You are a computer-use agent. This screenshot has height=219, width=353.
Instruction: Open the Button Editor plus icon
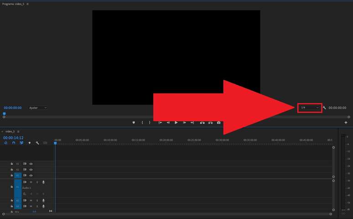(346, 123)
